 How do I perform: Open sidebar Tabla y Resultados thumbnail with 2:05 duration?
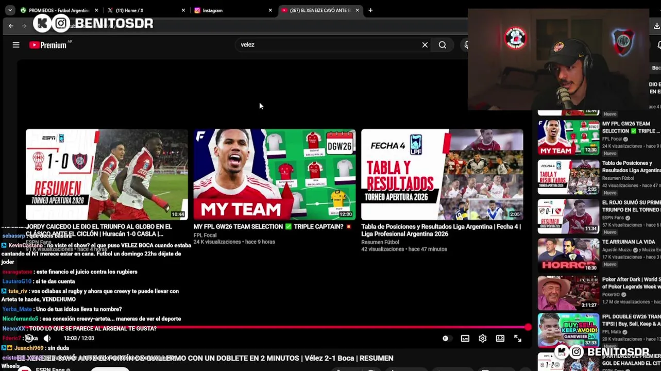[x=569, y=177]
